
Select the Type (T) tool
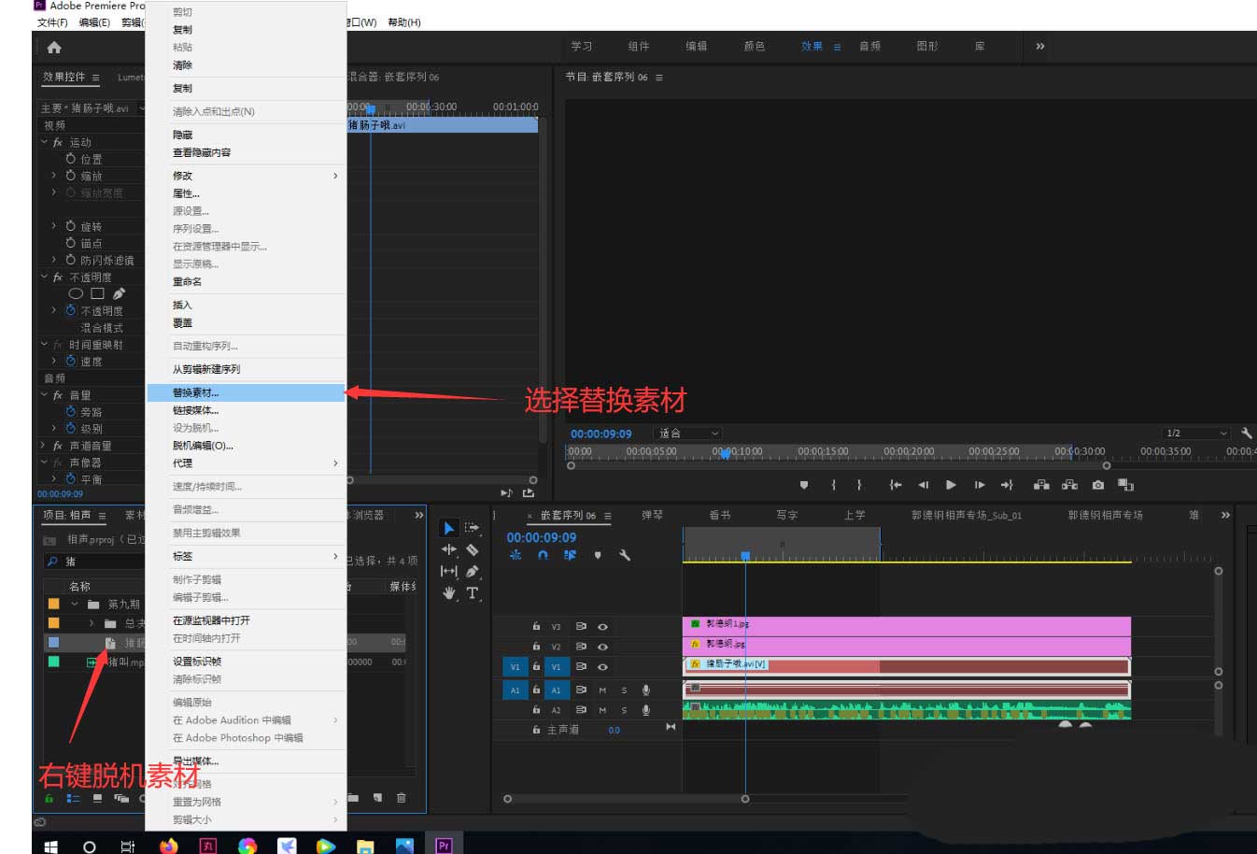[473, 593]
